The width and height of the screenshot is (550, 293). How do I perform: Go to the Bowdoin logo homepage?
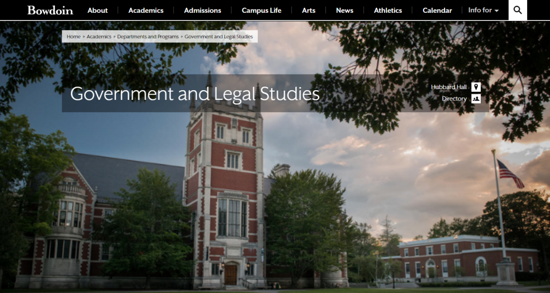pos(50,10)
